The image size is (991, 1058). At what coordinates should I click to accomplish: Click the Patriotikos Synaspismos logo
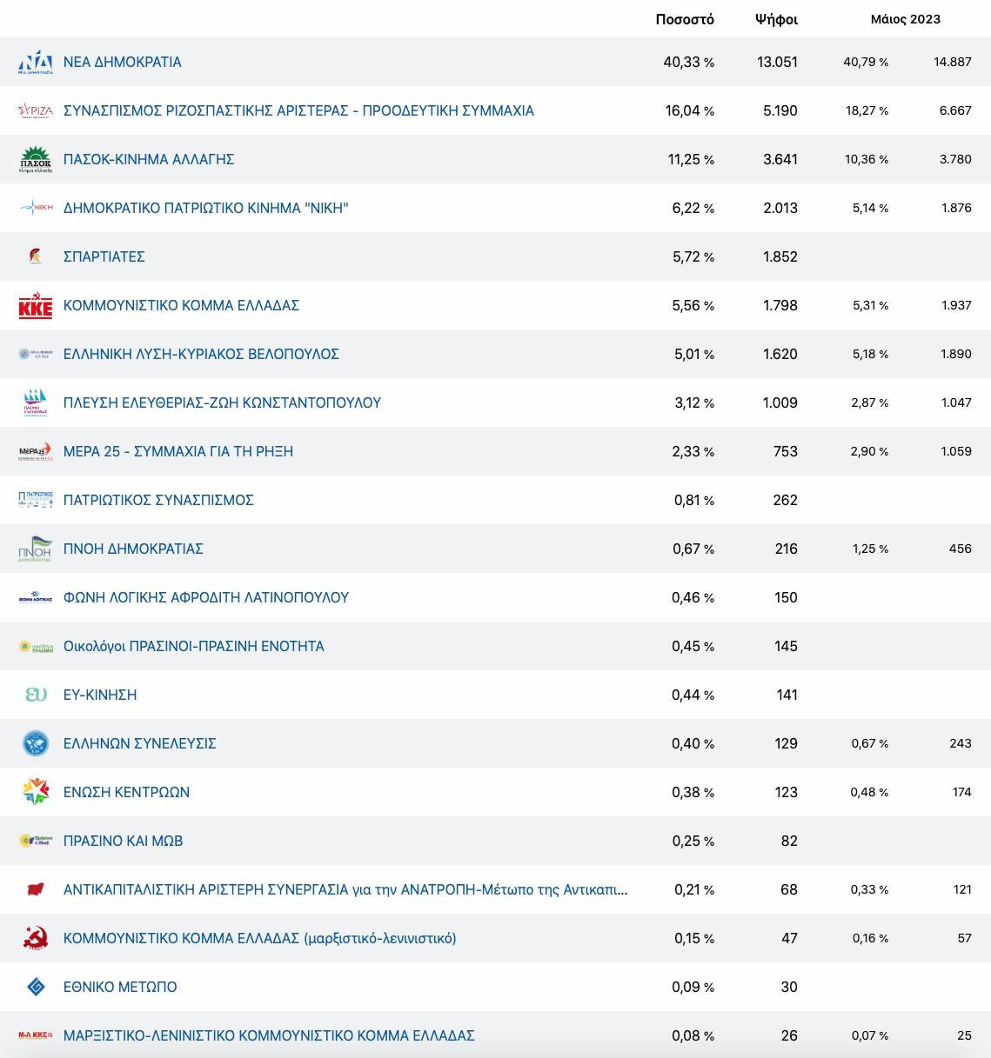[36, 500]
